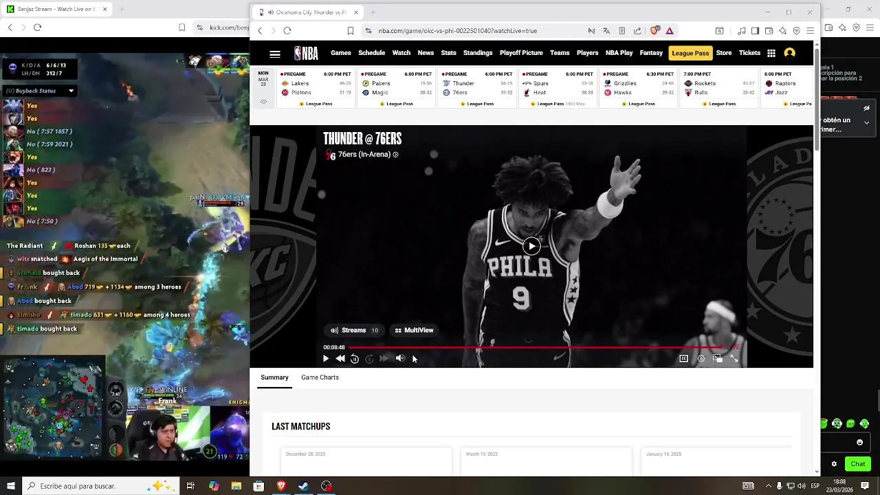Go to Playoff Picture page
Screen dimensions: 880x495
point(521,53)
